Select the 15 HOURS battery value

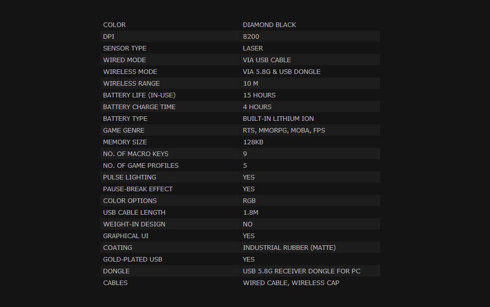click(259, 95)
